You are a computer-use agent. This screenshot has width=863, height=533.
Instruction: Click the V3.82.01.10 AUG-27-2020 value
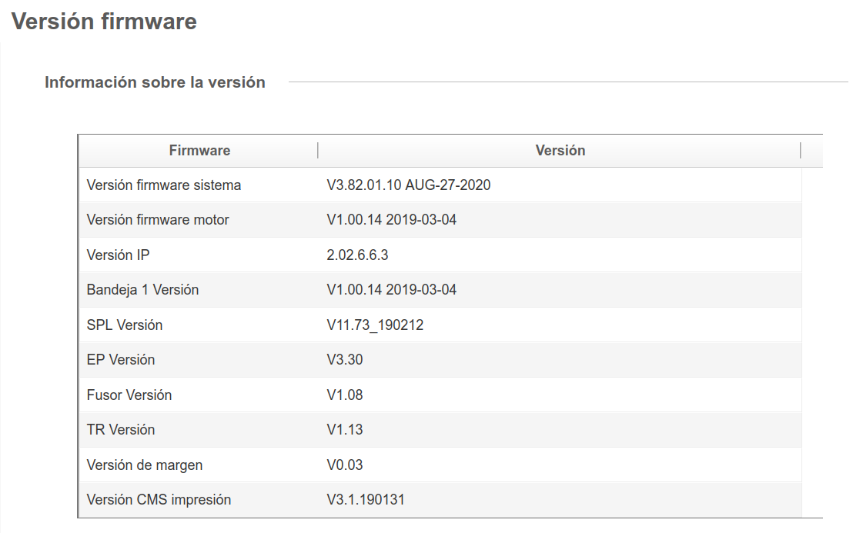point(409,185)
